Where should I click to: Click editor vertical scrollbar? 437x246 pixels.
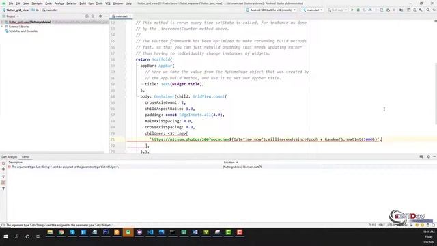[436, 94]
